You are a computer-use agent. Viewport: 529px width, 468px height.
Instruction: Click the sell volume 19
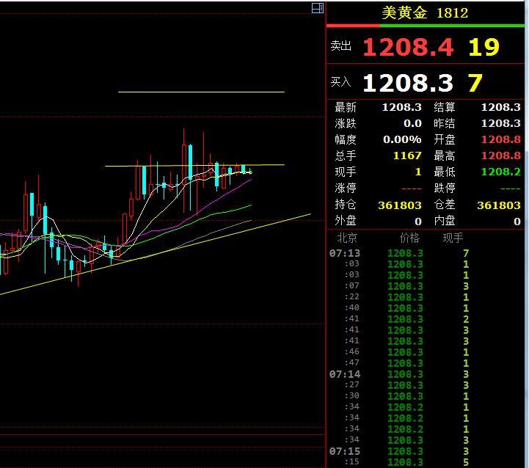click(484, 47)
